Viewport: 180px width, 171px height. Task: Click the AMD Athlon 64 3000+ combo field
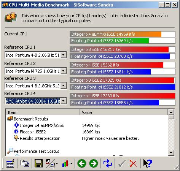pos(36,101)
